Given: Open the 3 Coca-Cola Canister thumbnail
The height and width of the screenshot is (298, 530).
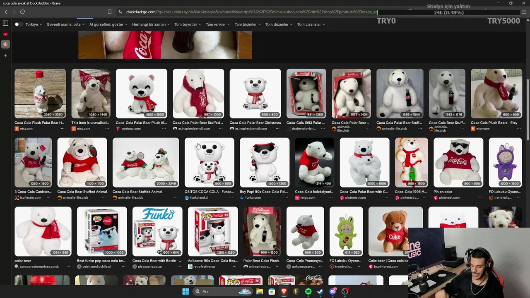Looking at the screenshot, I should tap(33, 163).
